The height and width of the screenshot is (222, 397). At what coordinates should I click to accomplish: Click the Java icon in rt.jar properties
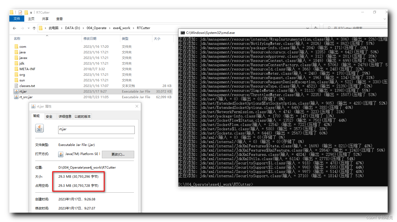39,128
